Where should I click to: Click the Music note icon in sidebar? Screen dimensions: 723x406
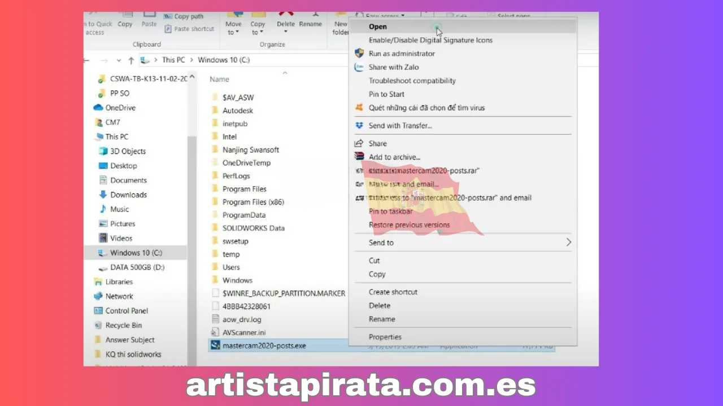[103, 209]
